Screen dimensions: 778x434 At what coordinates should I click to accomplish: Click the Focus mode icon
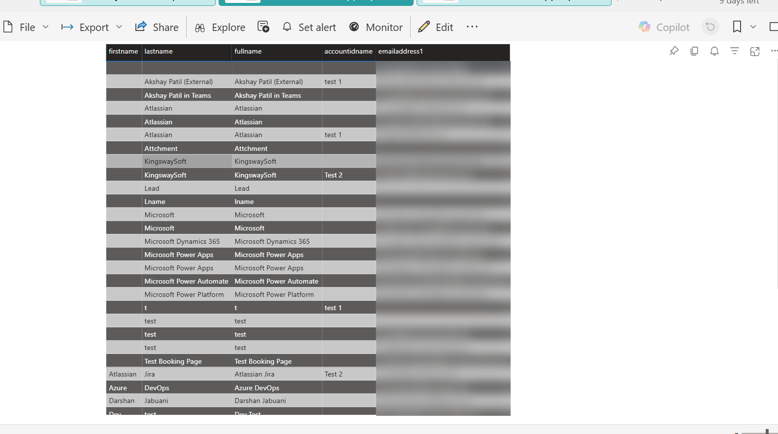[x=755, y=51]
